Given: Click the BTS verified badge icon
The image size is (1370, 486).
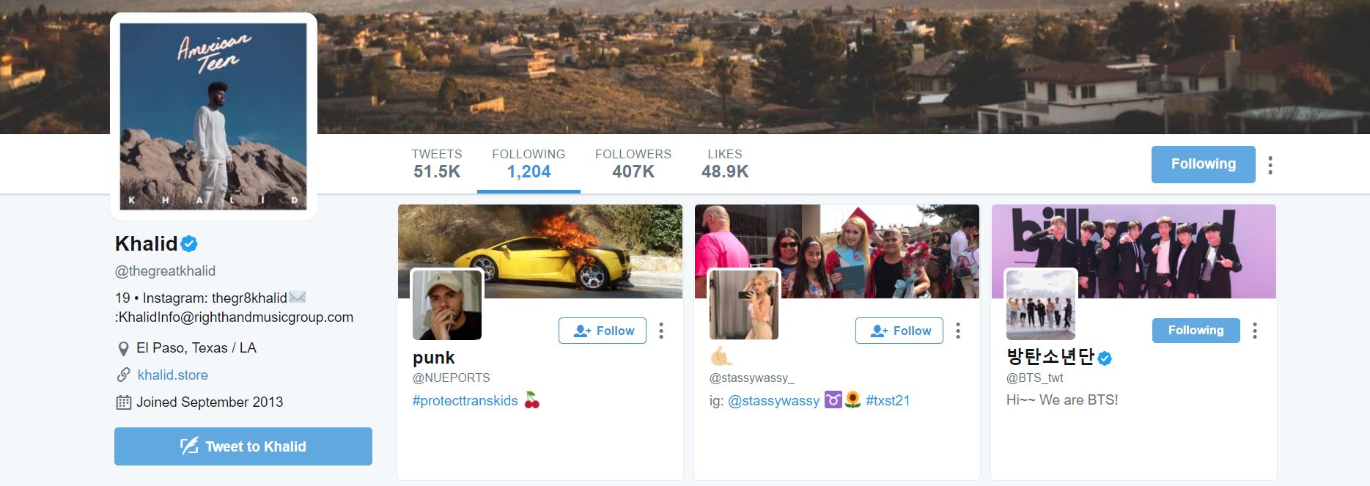Looking at the screenshot, I should click(1105, 358).
